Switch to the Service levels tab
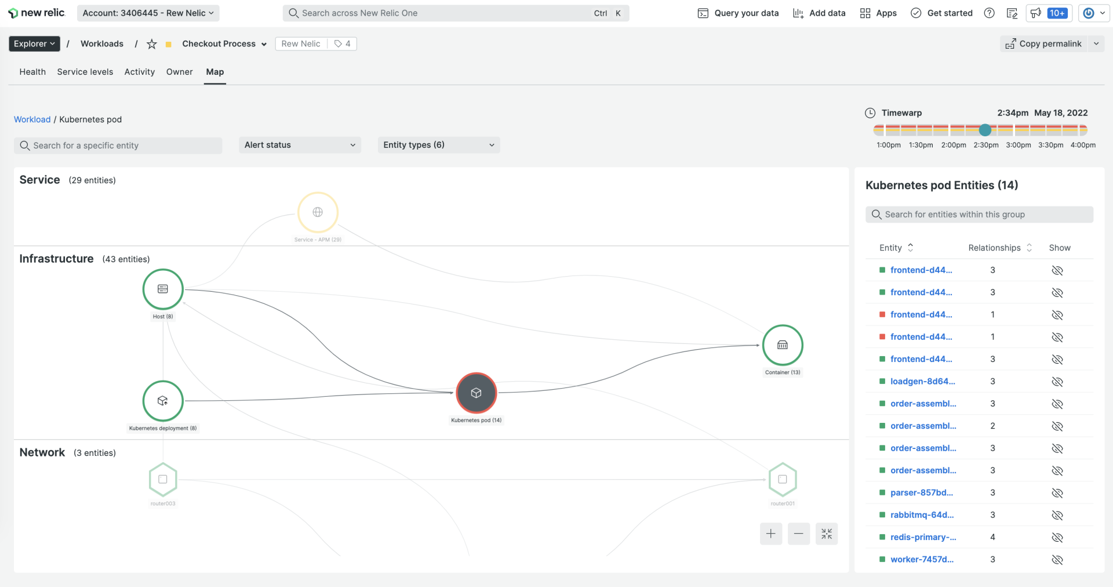1113x587 pixels. 85,72
